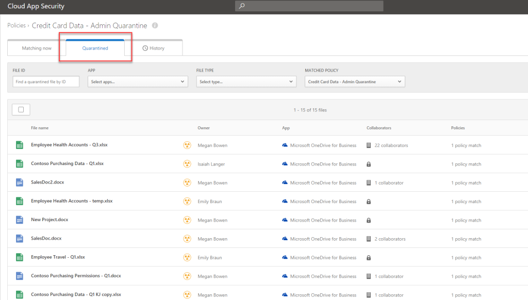The image size is (528, 300).
Task: Click the Excel icon for Employee Travel - Q1.xlsx
Action: (19, 257)
